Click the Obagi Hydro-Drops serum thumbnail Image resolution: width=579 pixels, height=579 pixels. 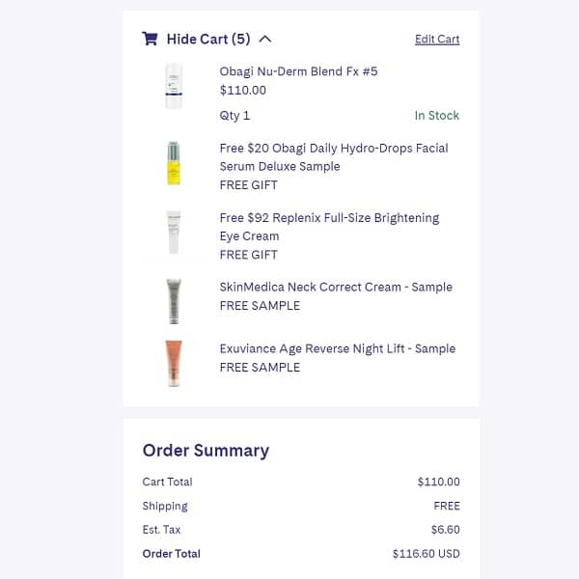click(x=174, y=162)
